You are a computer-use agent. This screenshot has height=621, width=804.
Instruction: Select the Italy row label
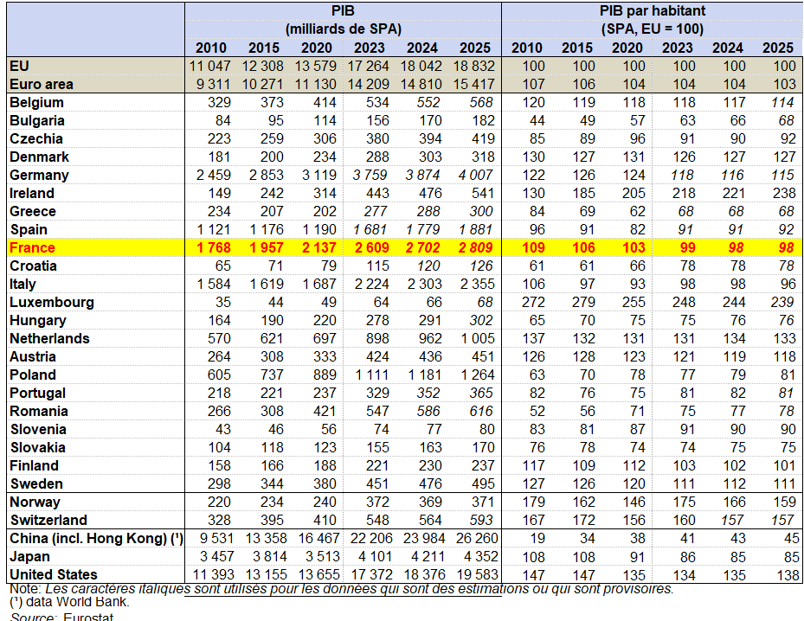pyautogui.click(x=23, y=285)
